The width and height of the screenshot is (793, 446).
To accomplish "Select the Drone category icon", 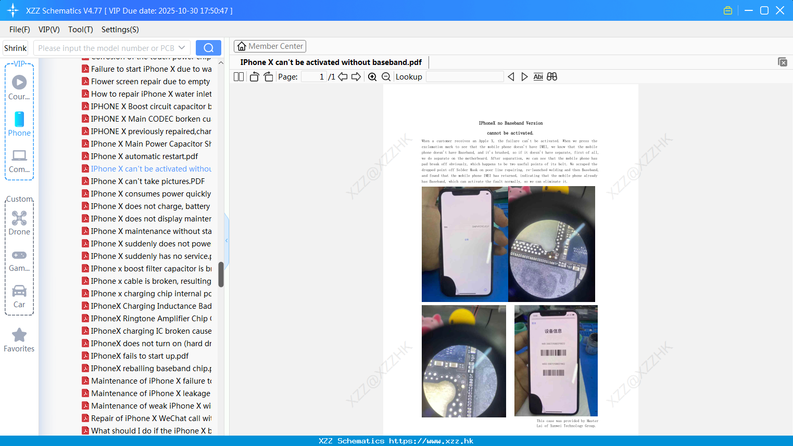I will 19,223.
